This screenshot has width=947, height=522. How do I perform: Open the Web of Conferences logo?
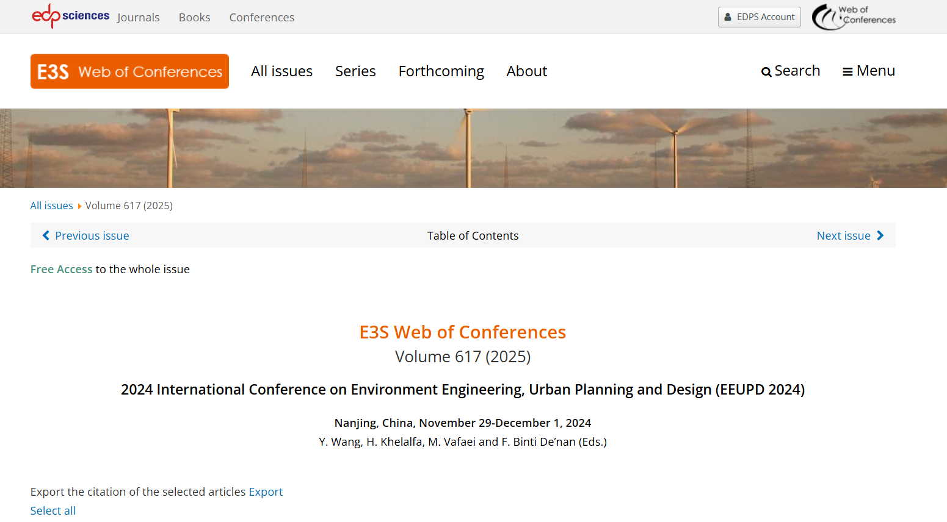point(853,17)
